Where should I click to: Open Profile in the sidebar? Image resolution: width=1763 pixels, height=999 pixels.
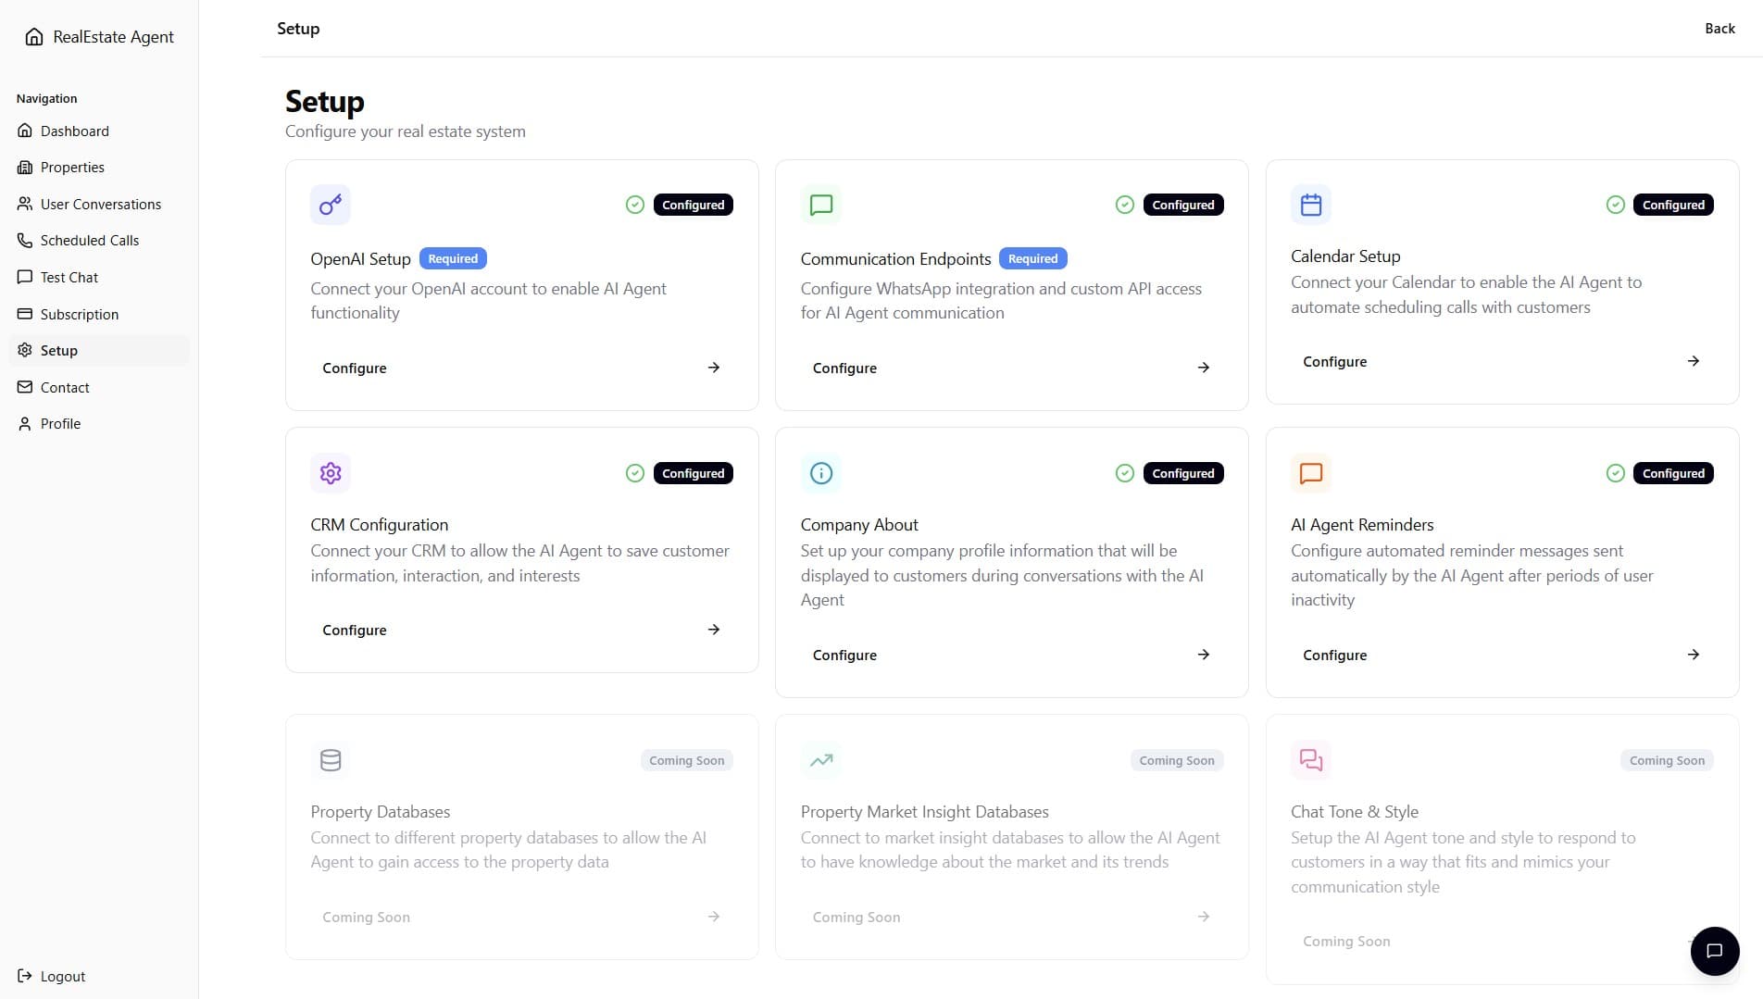(x=99, y=423)
